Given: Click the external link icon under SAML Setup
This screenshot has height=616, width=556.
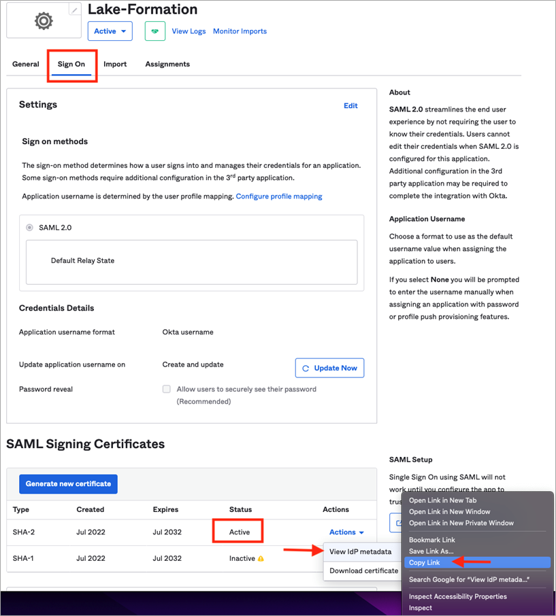Looking at the screenshot, I should click(x=398, y=523).
